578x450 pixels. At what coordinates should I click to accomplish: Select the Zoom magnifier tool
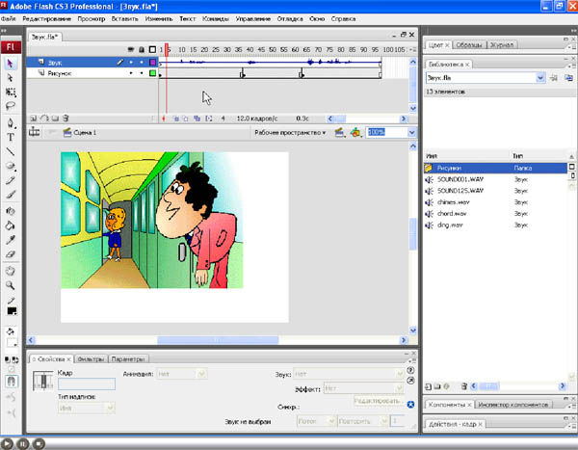point(11,285)
